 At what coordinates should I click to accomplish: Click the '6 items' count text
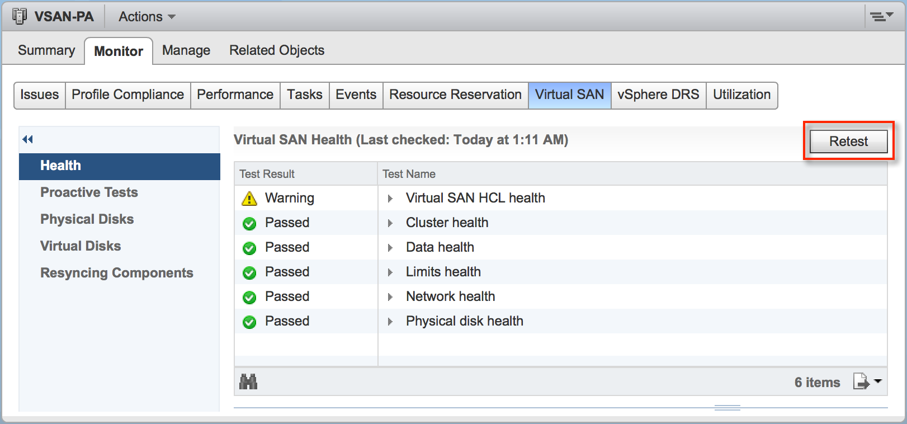(x=817, y=383)
